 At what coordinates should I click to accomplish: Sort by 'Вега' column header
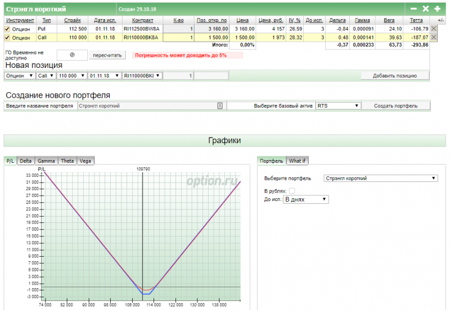pyautogui.click(x=389, y=20)
